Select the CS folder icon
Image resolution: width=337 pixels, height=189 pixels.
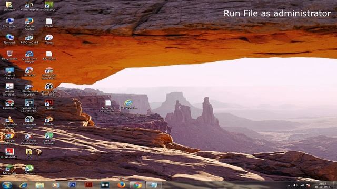click(x=29, y=153)
